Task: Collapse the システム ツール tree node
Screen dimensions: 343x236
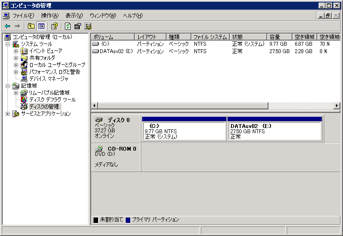Action: [x=7, y=44]
